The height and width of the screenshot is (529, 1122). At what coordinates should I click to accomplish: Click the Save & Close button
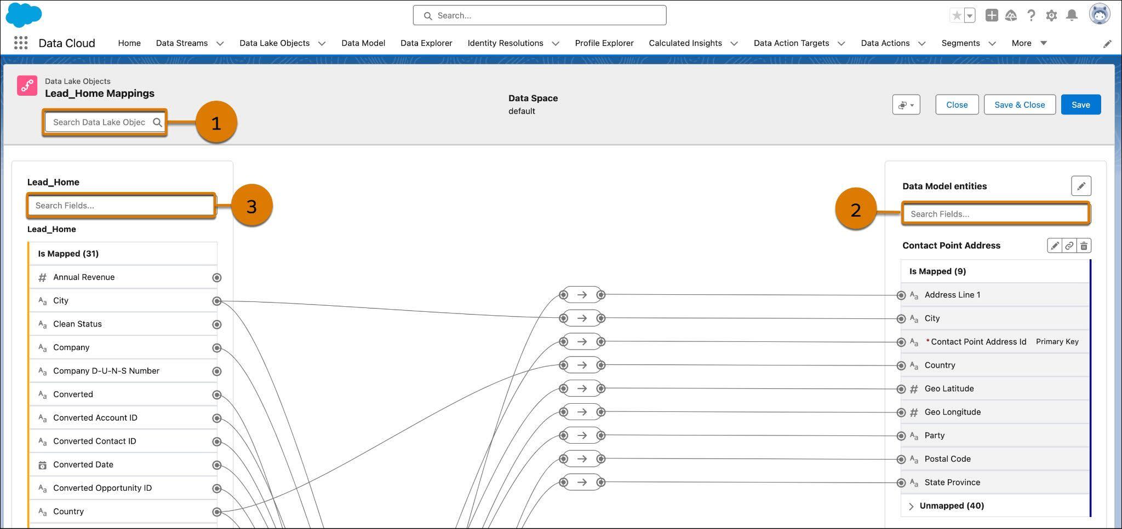(x=1020, y=104)
